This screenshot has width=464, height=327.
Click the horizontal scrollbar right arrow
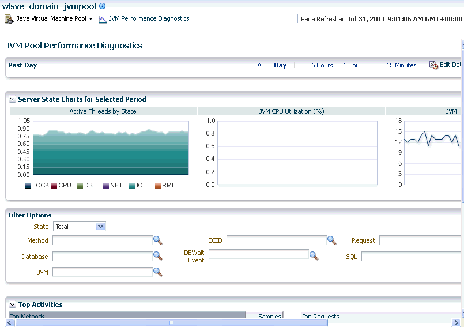coord(456,322)
